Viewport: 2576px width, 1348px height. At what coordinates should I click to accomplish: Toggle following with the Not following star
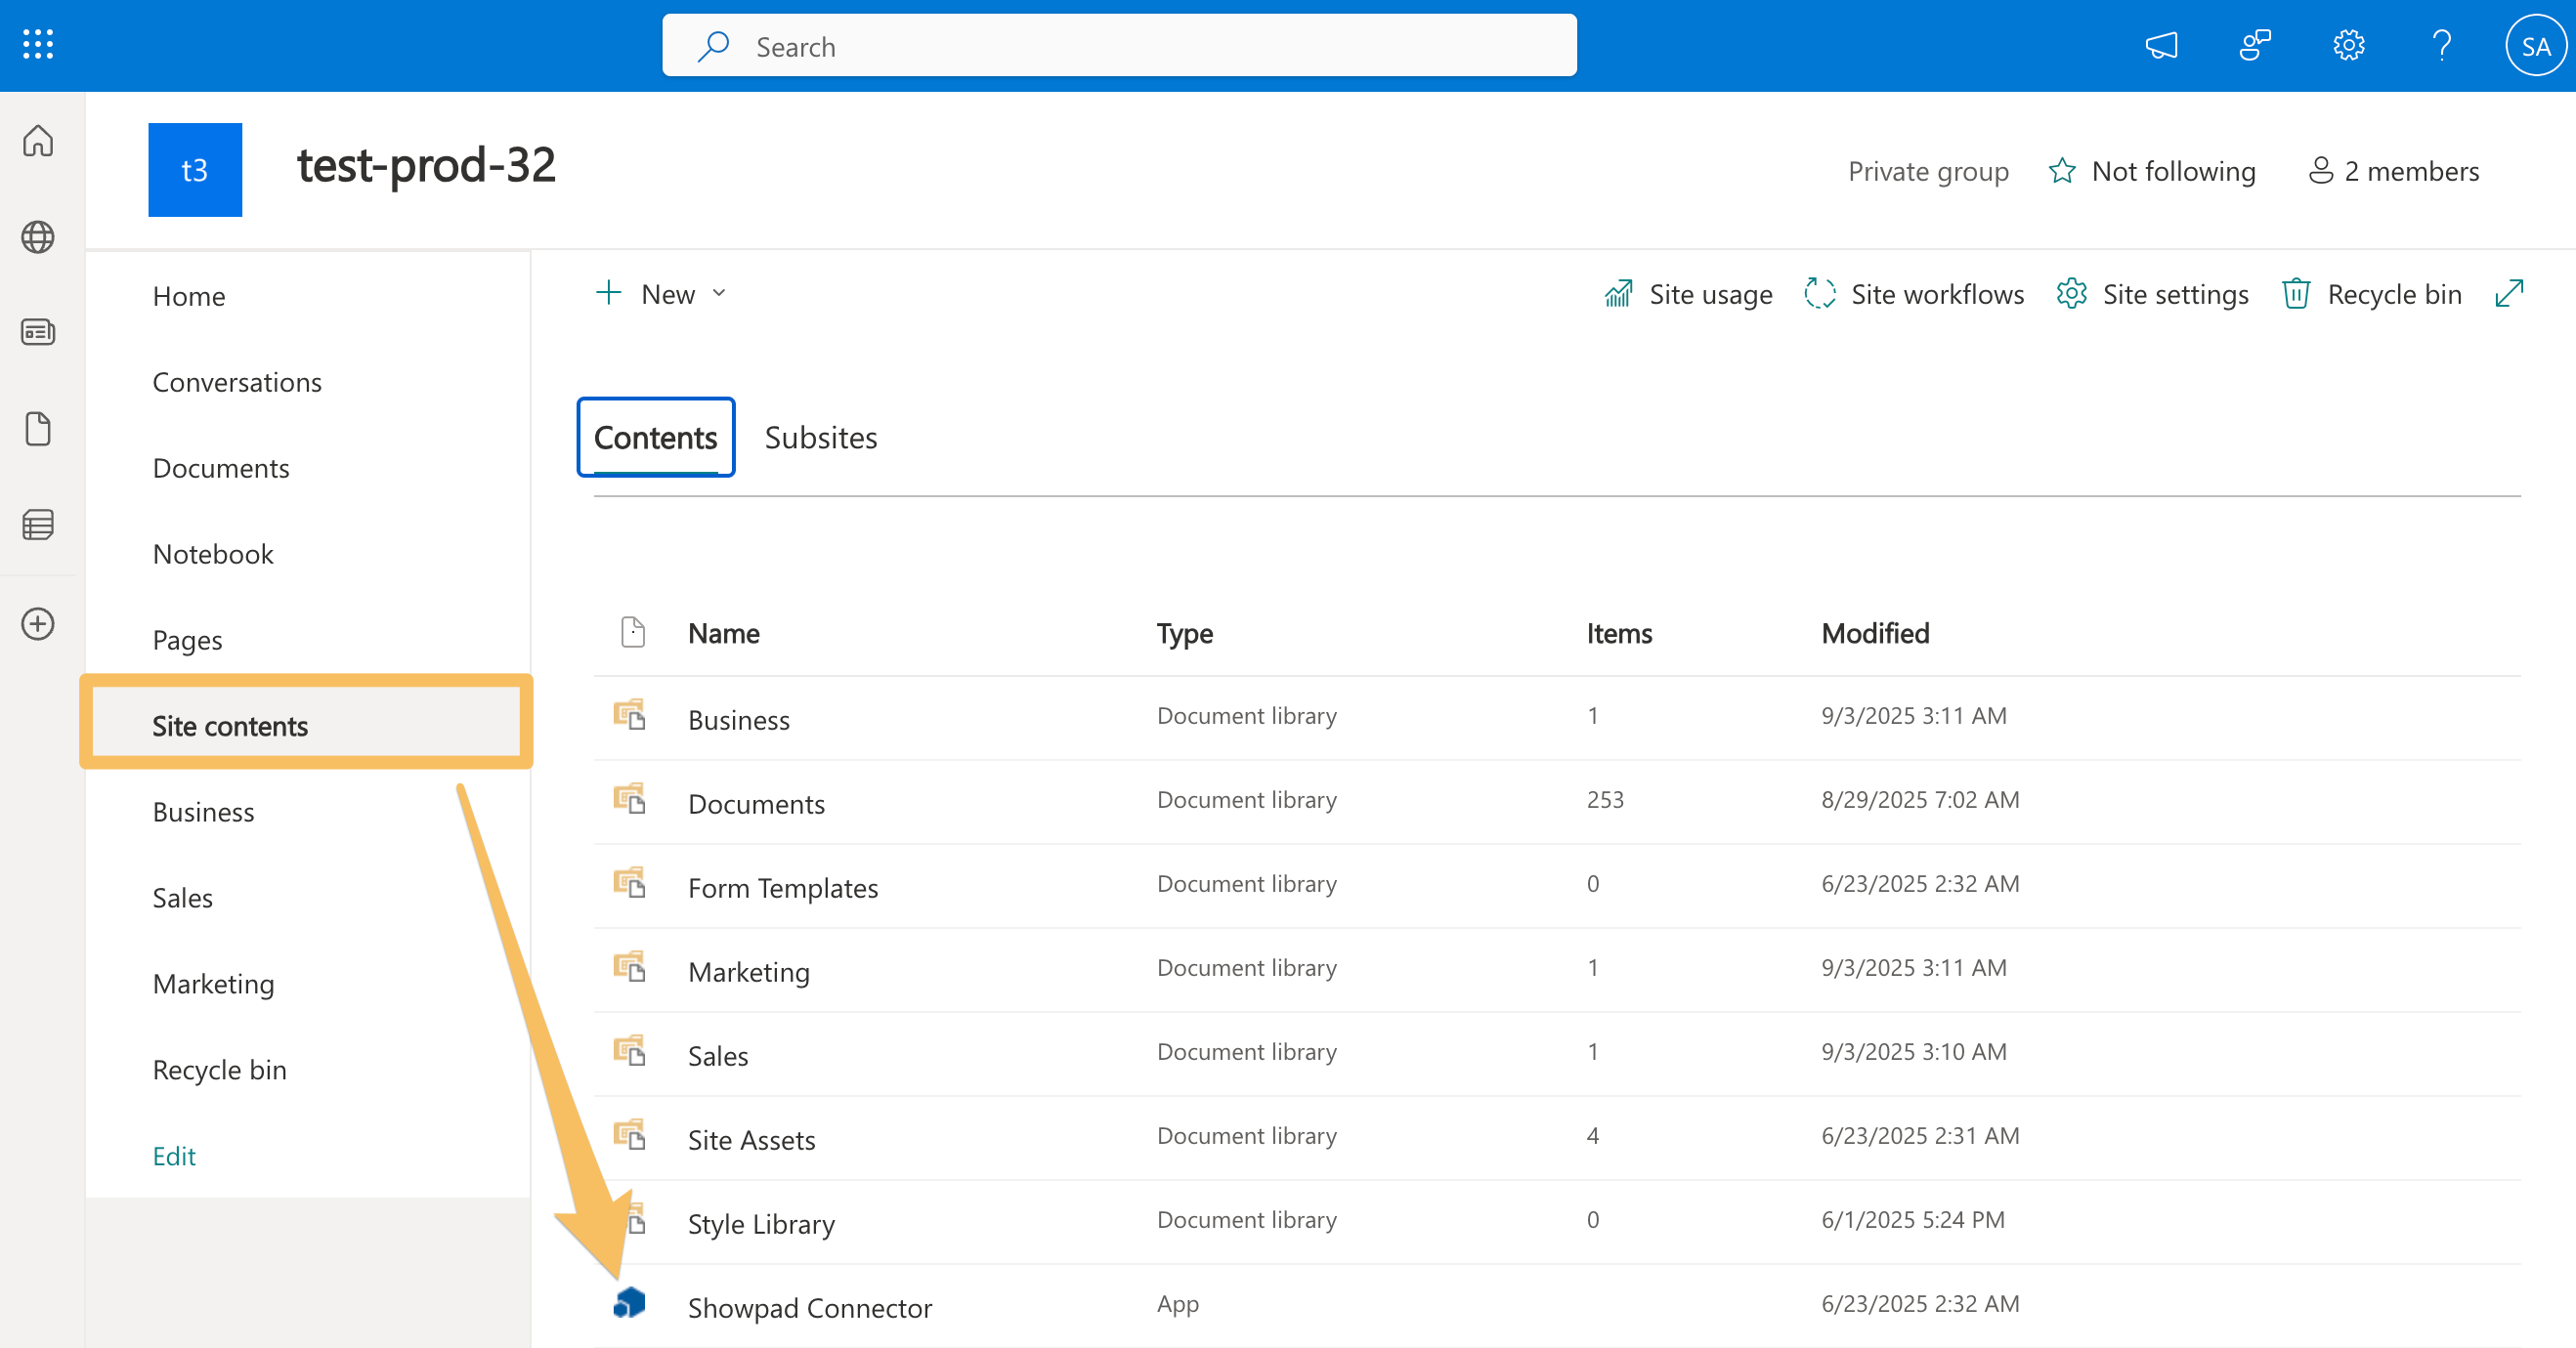tap(2152, 170)
